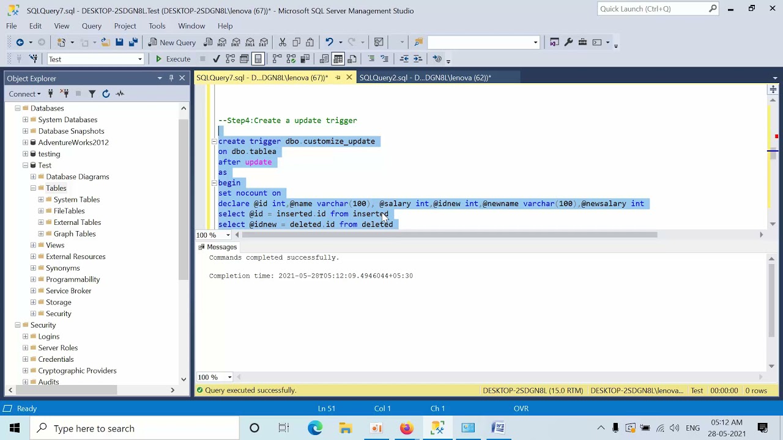The width and height of the screenshot is (783, 440).
Task: Disconnect server icon in Object Explorer
Action: click(64, 94)
